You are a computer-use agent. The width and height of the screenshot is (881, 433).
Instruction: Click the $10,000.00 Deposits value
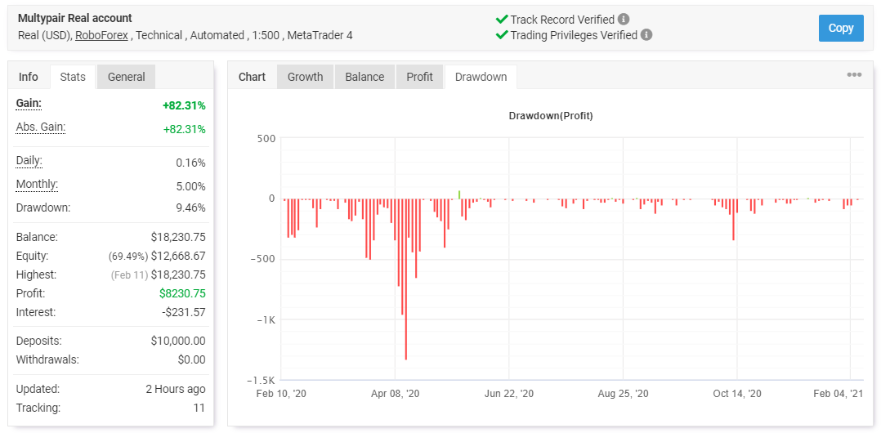(x=178, y=341)
